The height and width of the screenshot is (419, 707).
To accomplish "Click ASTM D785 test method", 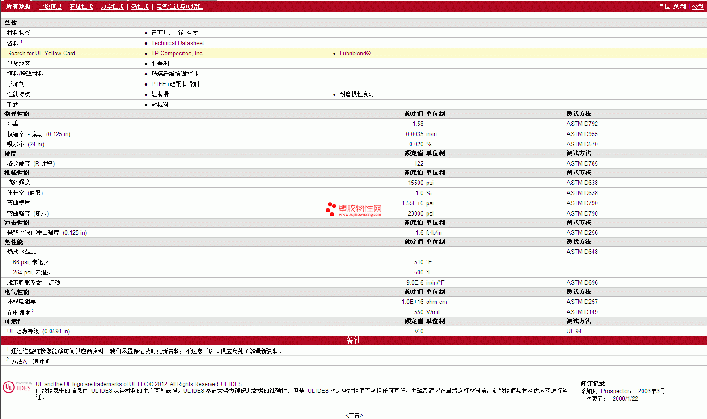I will click(582, 164).
